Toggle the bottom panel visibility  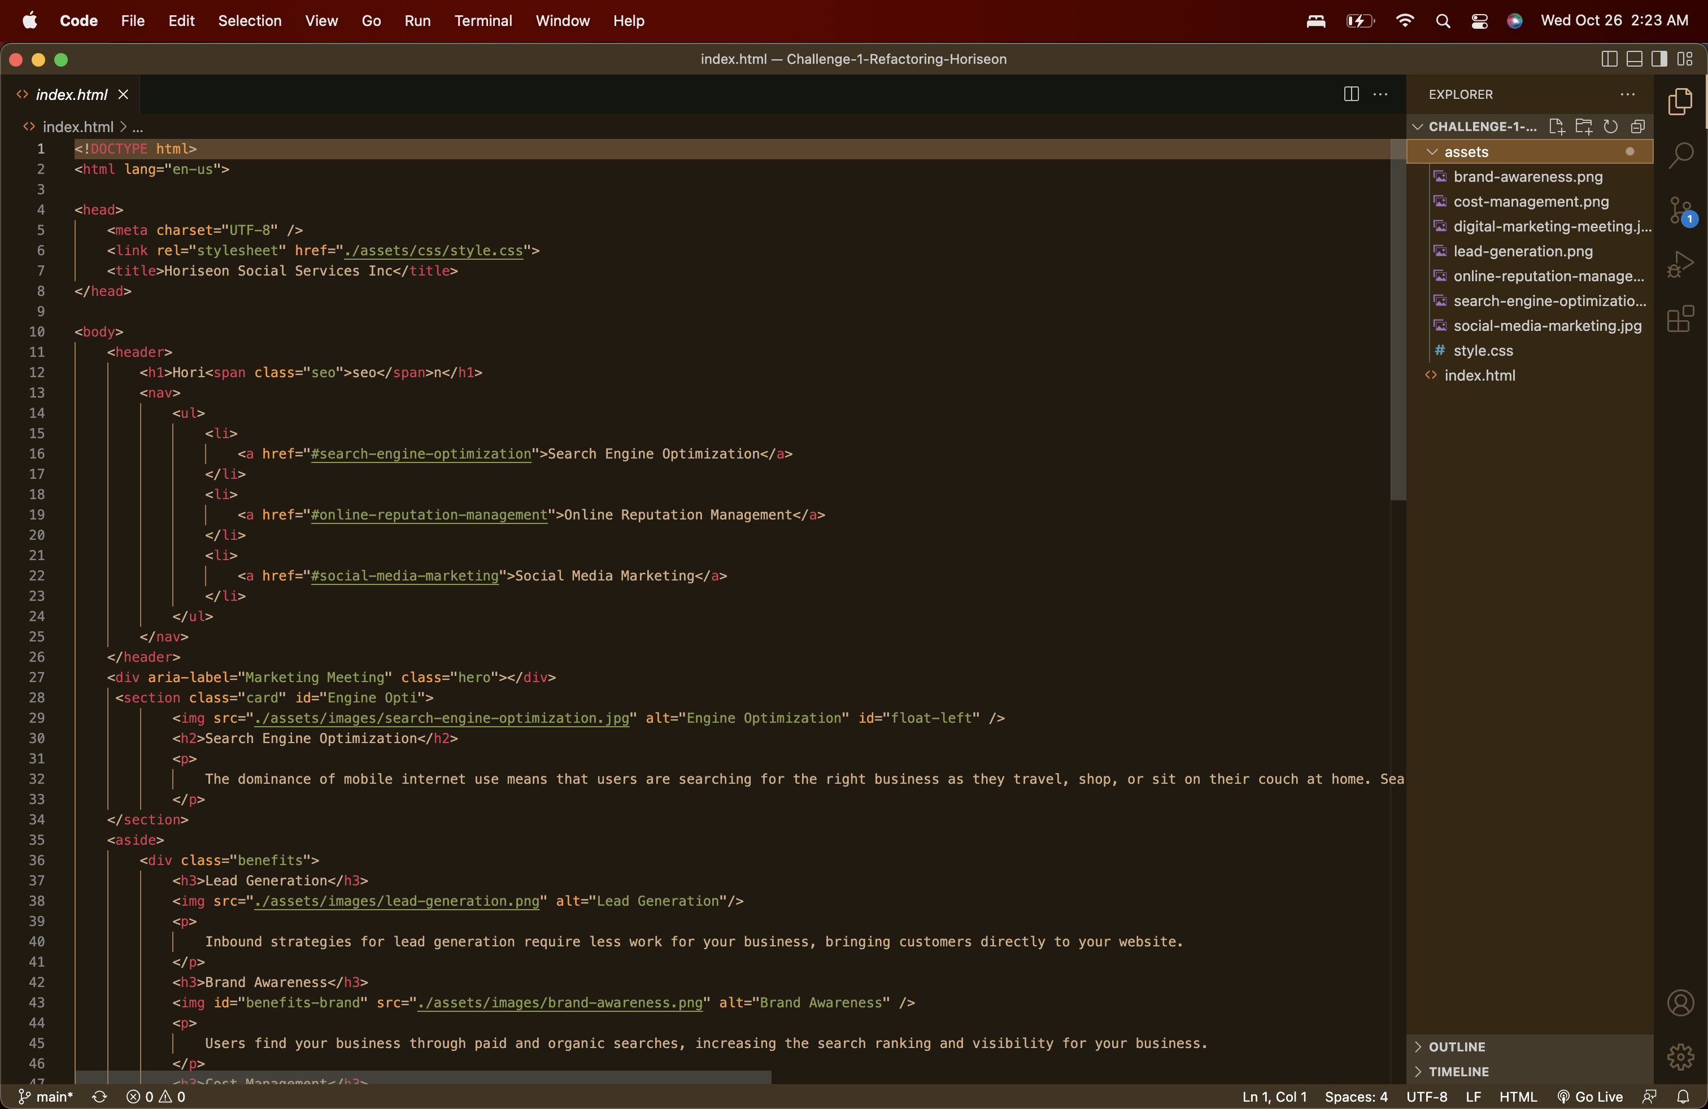[x=1634, y=59]
